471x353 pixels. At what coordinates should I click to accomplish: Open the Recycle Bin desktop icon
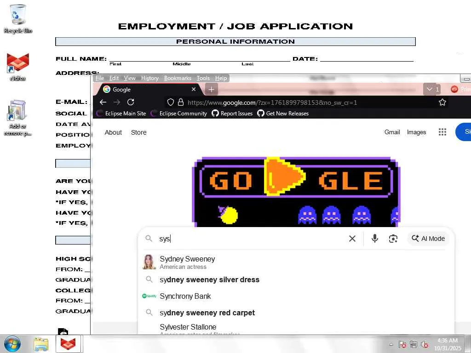[x=18, y=18]
